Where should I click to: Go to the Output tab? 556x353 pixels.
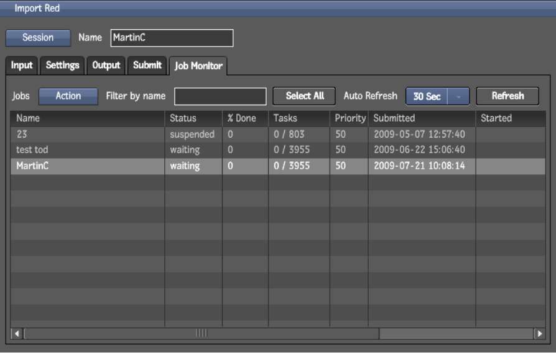tap(106, 65)
